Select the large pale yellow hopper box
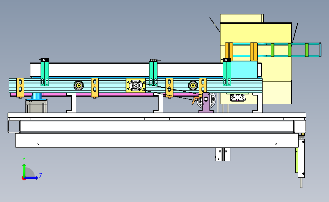This screenshot has height=202, width=329. coord(256,63)
